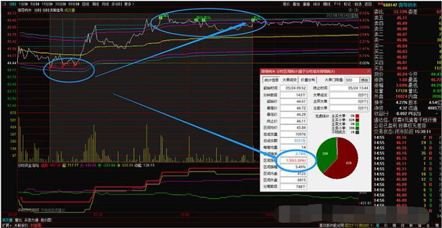Image resolution: width=442 pixels, height=228 pixels.
Task: Click the 画线 drawing tool button
Action: click(x=327, y=4)
